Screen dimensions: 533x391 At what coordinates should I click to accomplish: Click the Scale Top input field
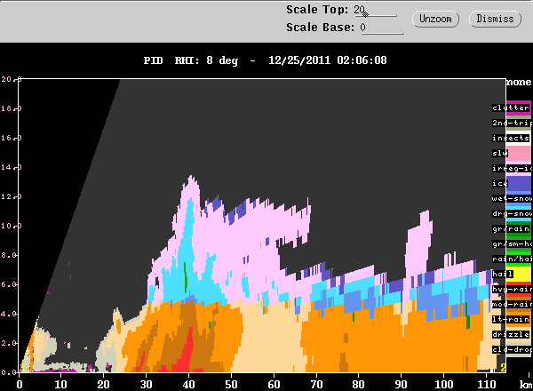377,11
